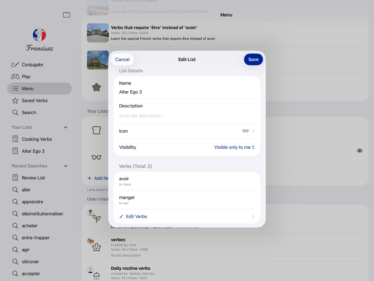Select recent search 'agir'
Image resolution: width=374 pixels, height=281 pixels.
(39, 250)
